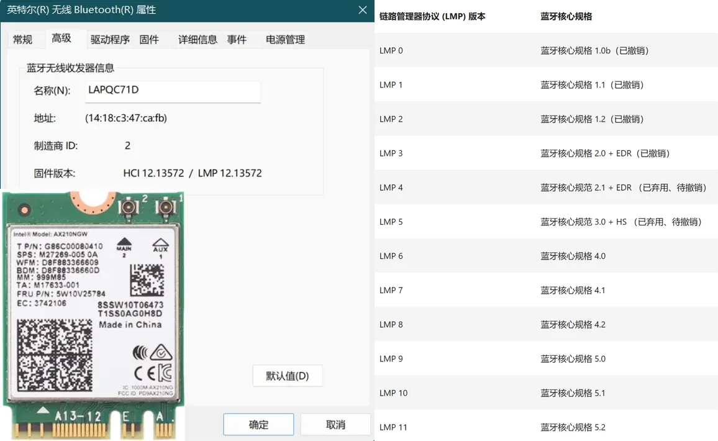Click the dialog title 英特尔(R) 无线 Bluetooth(R) 属性
This screenshot has width=718, height=441.
click(81, 9)
